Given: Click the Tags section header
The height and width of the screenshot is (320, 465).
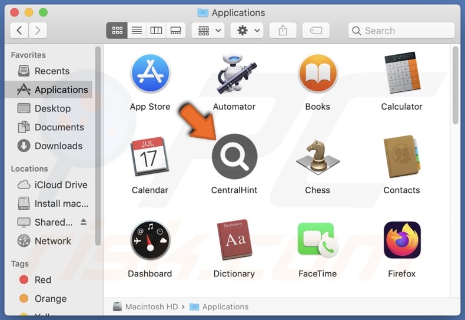Looking at the screenshot, I should click(20, 263).
